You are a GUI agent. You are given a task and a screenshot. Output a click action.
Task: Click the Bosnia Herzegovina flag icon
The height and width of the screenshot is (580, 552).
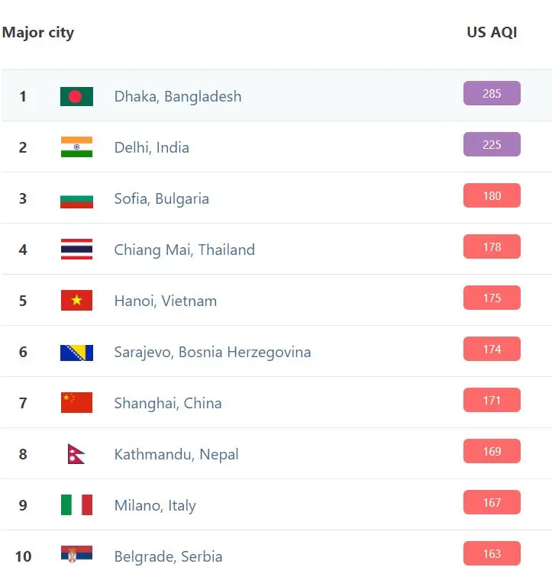tap(76, 353)
